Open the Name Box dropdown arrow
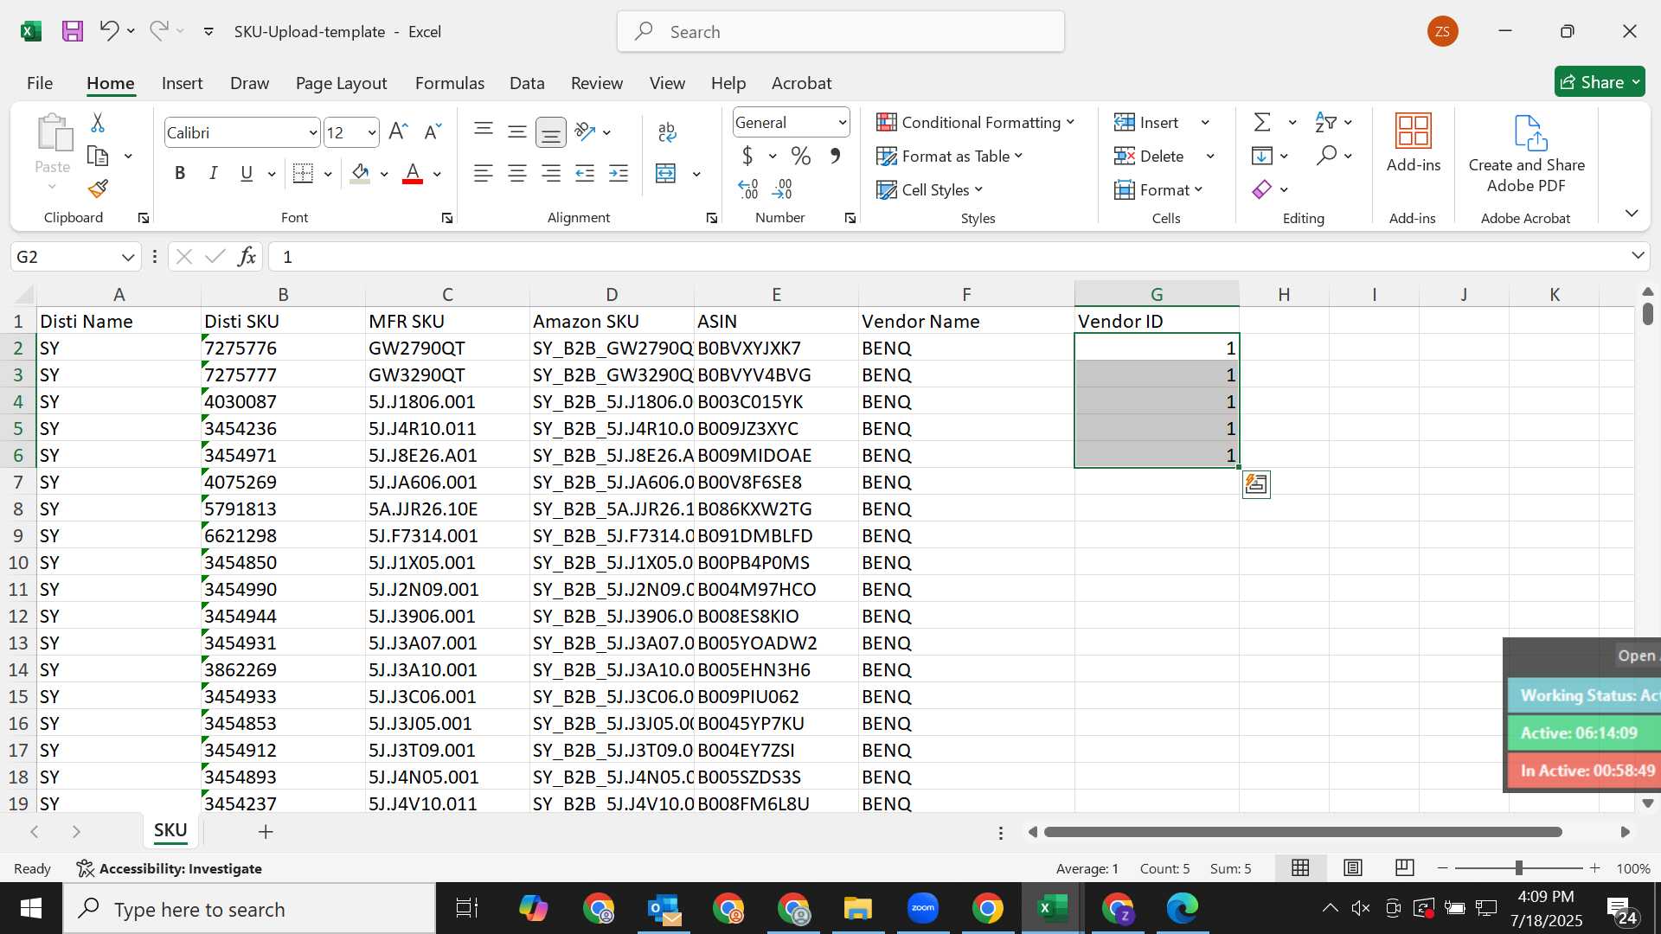 (128, 257)
